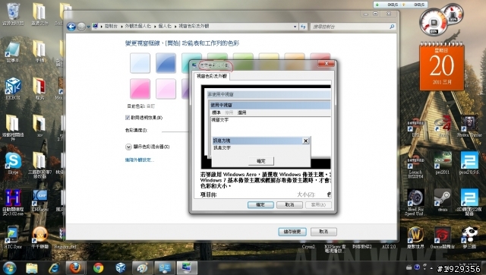The image size is (486, 275).
Task: Click the active window title bar preview
Action: [x=270, y=105]
